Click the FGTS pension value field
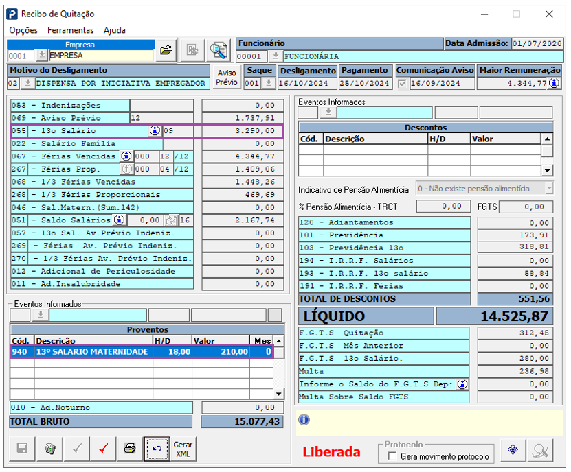The width and height of the screenshot is (571, 472). pyautogui.click(x=526, y=206)
